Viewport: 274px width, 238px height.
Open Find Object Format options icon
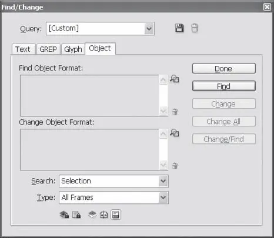(174, 79)
